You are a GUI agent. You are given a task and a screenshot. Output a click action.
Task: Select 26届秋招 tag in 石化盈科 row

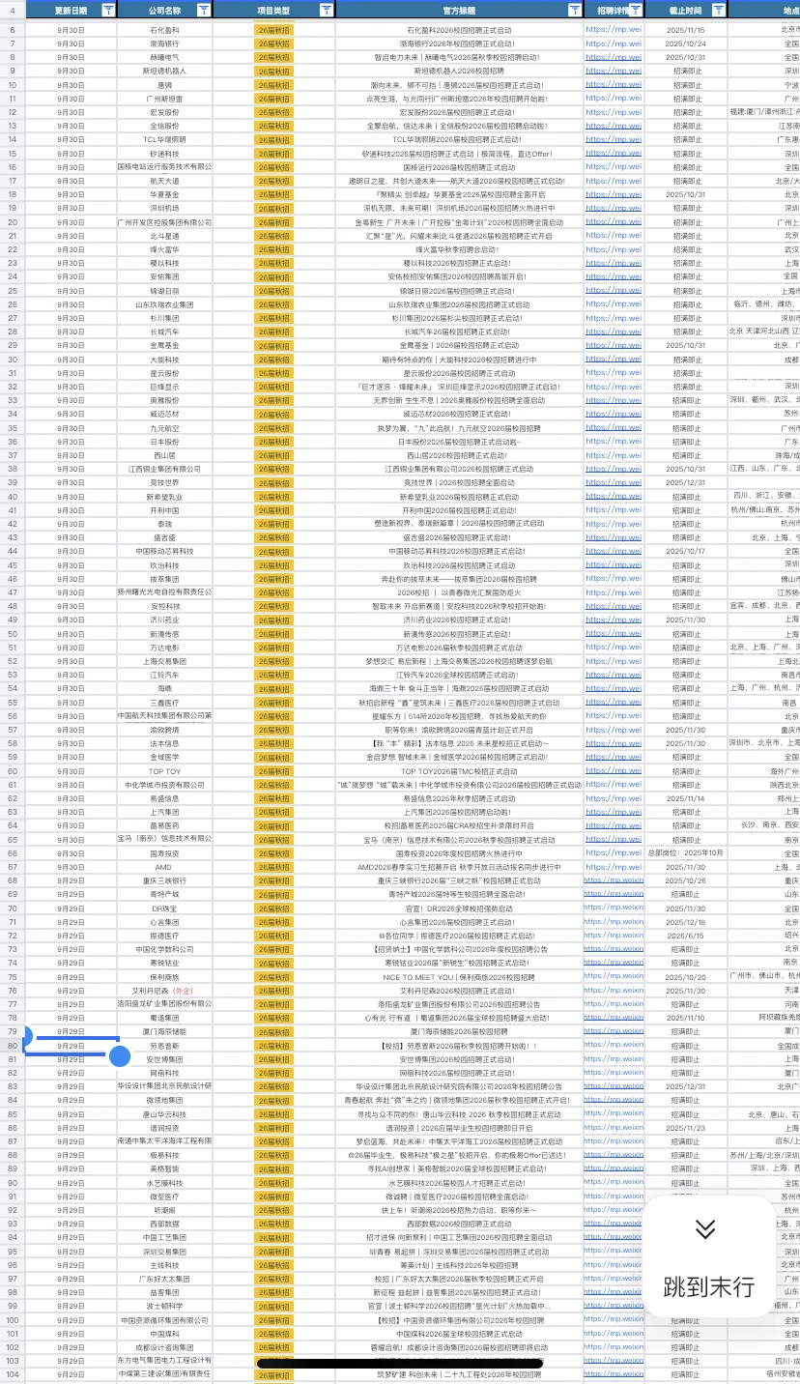click(x=273, y=30)
